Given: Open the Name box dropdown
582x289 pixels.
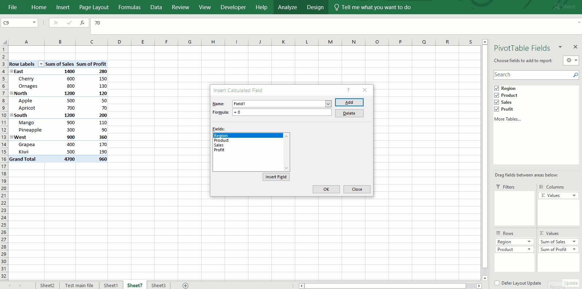Looking at the screenshot, I should [x=34, y=23].
